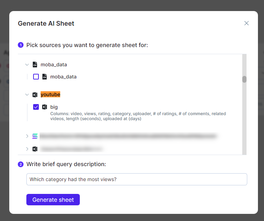Click the striped purple-green source icon
The height and width of the screenshot is (221, 264).
pos(35,136)
